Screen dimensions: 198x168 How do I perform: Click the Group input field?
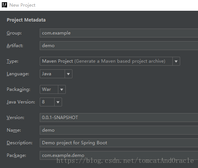(119, 33)
